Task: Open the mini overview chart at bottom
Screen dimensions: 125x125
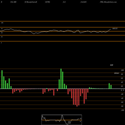Action: coord(62,120)
